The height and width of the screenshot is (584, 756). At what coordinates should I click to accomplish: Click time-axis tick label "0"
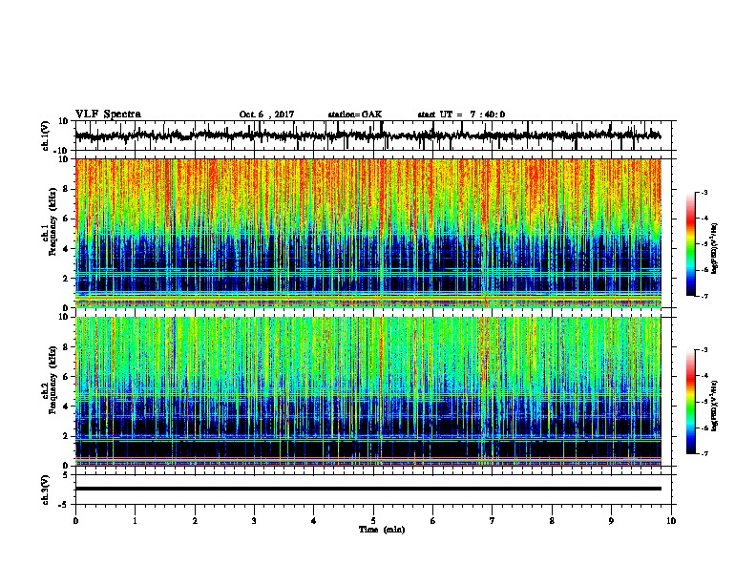tap(75, 521)
